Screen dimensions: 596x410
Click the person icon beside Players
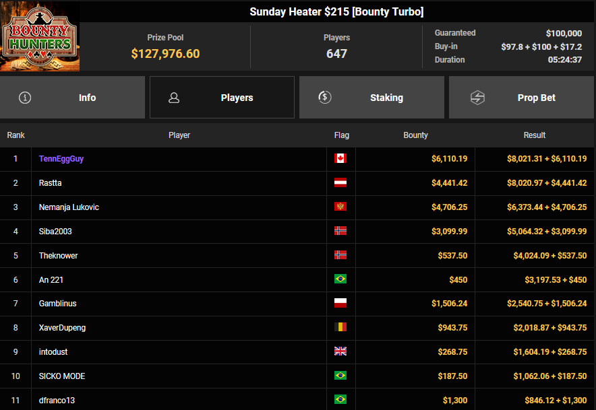click(174, 98)
